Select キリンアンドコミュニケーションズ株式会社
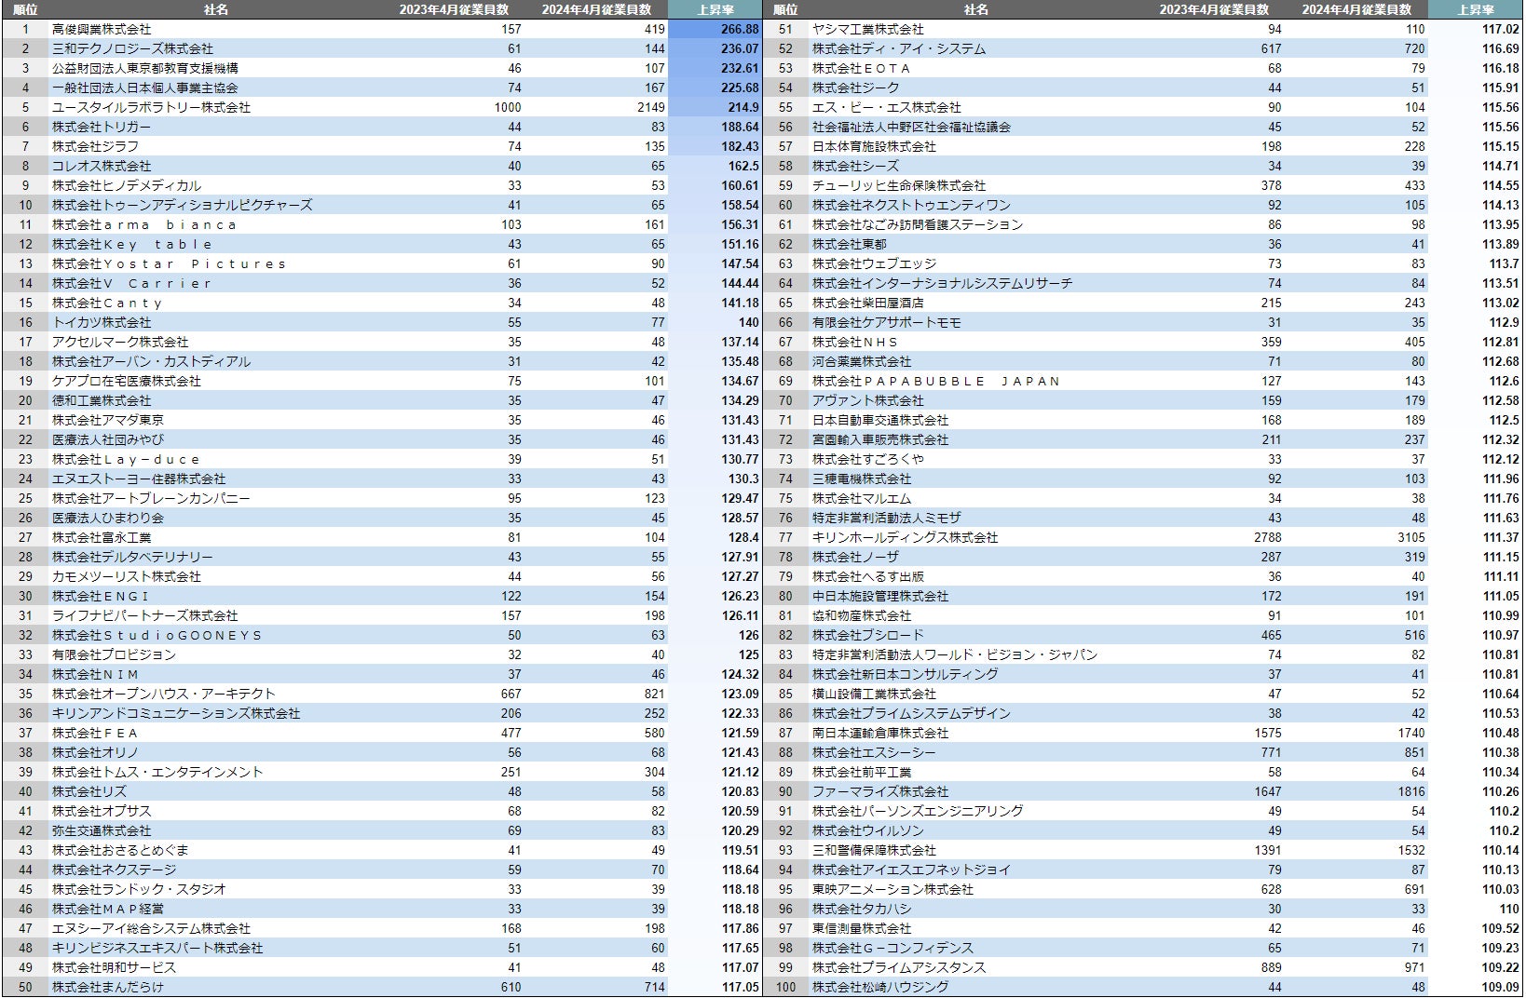 tap(176, 713)
